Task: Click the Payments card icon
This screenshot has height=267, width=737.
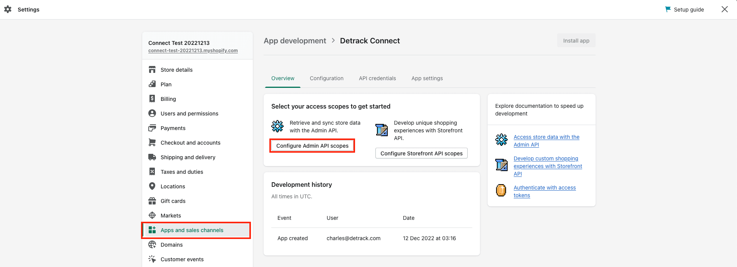Action: (152, 128)
